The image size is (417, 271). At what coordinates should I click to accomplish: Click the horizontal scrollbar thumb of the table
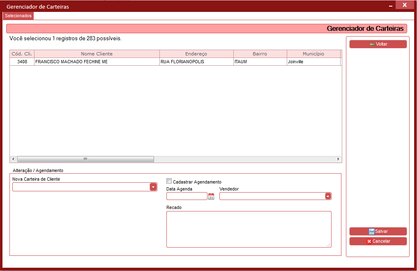(x=85, y=159)
